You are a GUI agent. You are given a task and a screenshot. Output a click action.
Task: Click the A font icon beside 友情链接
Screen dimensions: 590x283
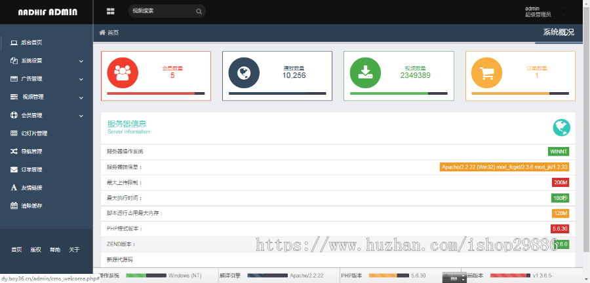point(14,188)
